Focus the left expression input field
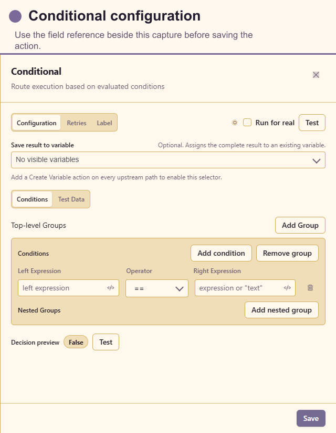Viewport: 336px width, 433px height. point(68,288)
